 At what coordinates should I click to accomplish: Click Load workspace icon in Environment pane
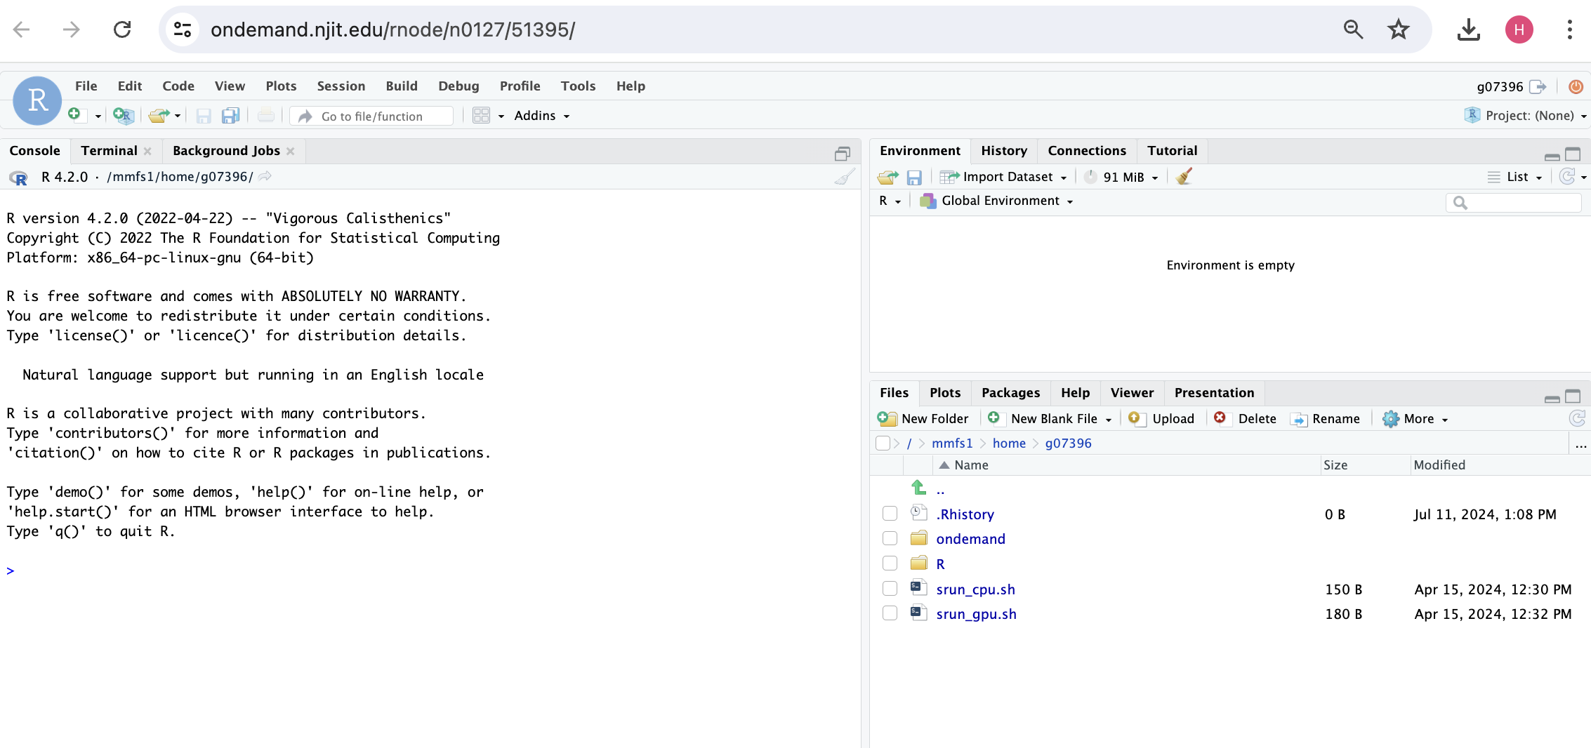coord(888,178)
